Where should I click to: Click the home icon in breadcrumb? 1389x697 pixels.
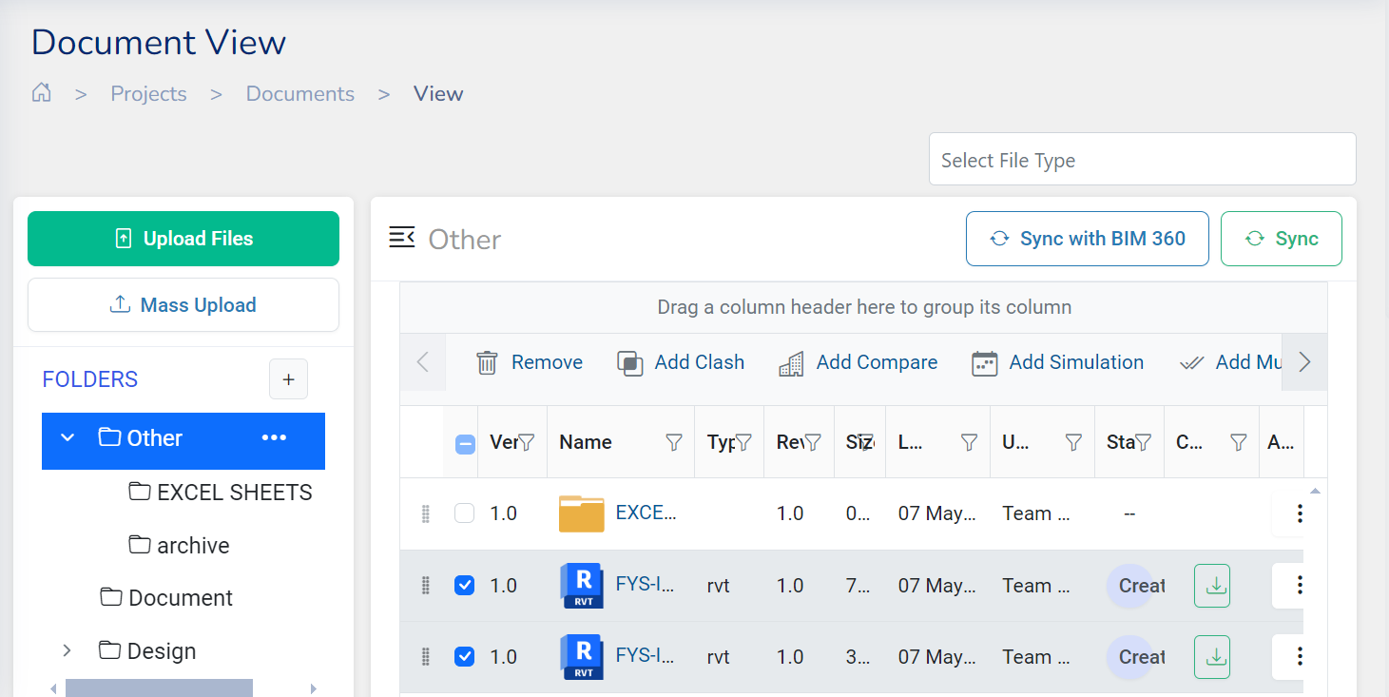41,93
